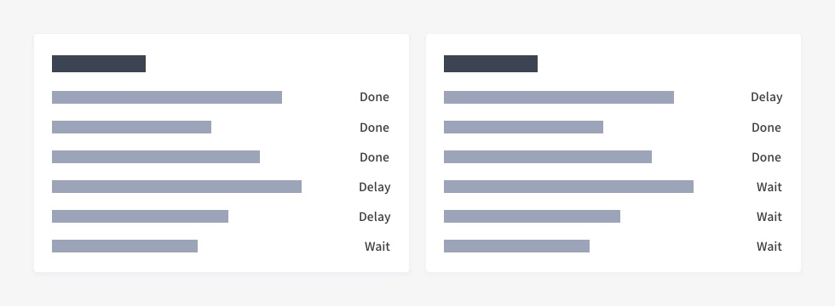Click the topmost Wait label in the right card
835x306 pixels.
click(x=769, y=187)
